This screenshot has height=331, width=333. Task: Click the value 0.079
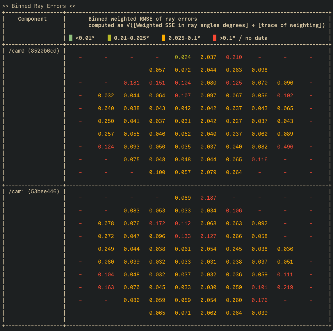[x=208, y=172]
